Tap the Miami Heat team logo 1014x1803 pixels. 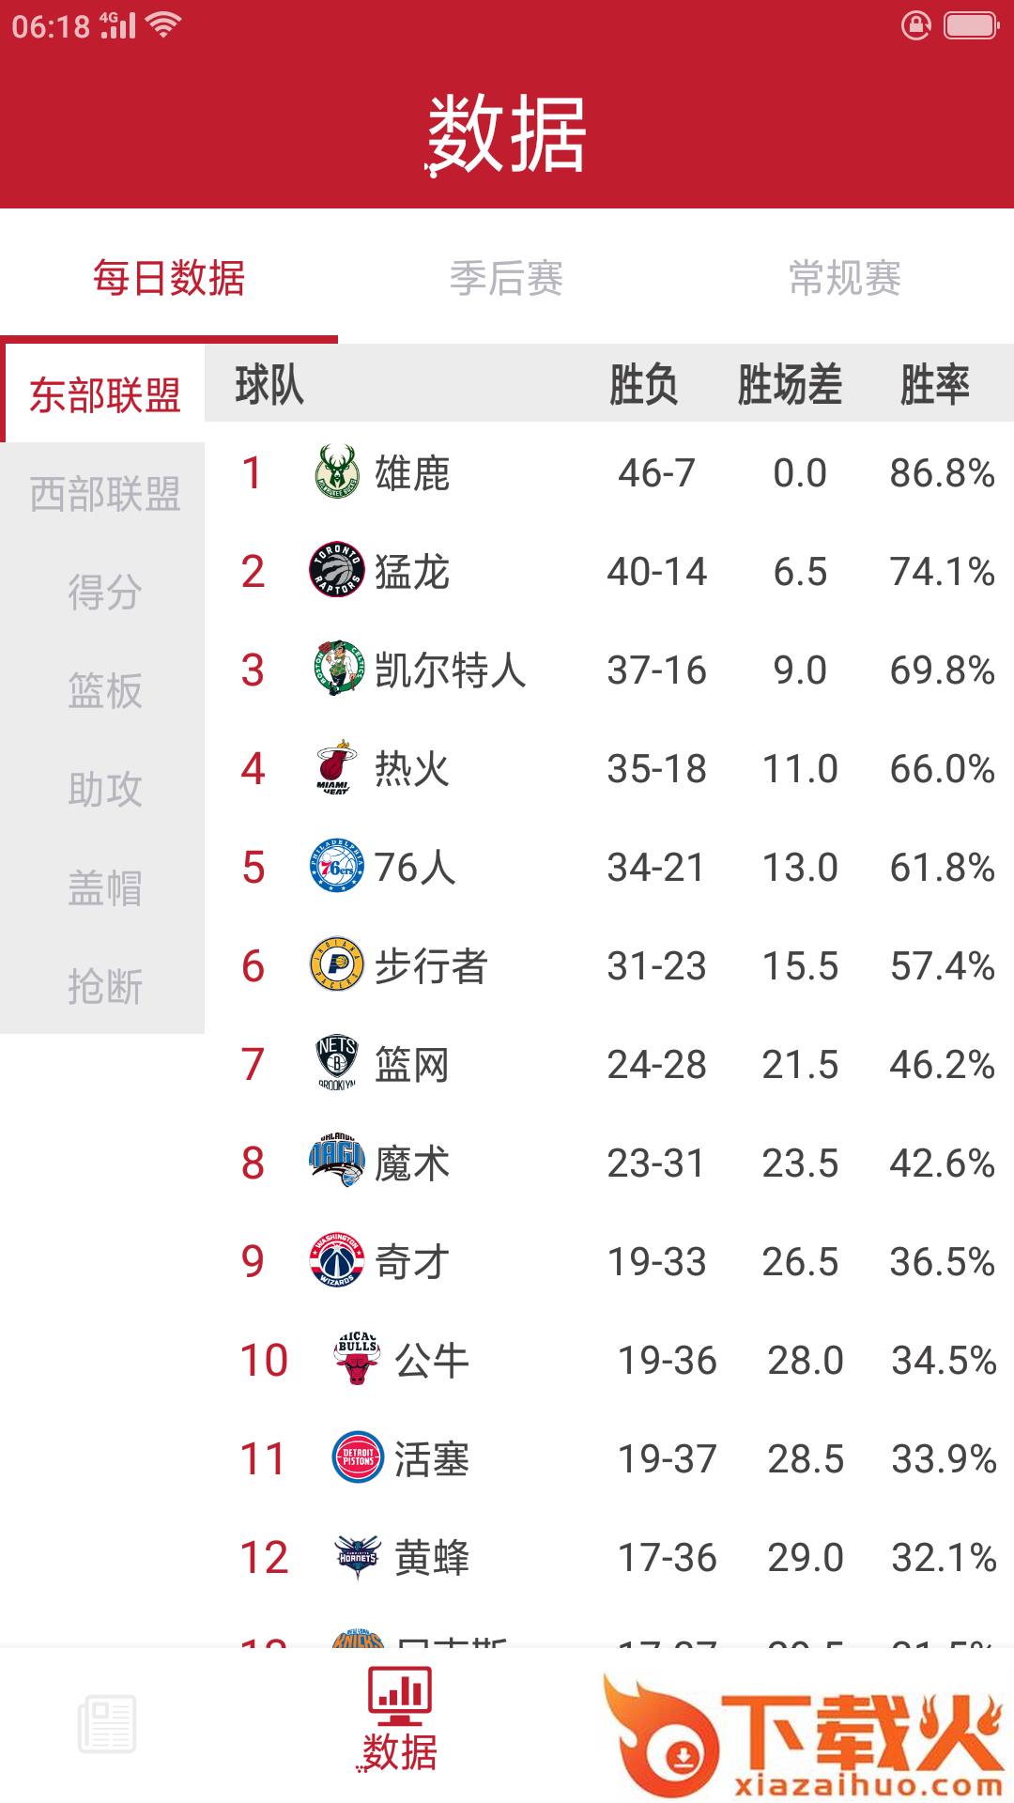pos(335,768)
